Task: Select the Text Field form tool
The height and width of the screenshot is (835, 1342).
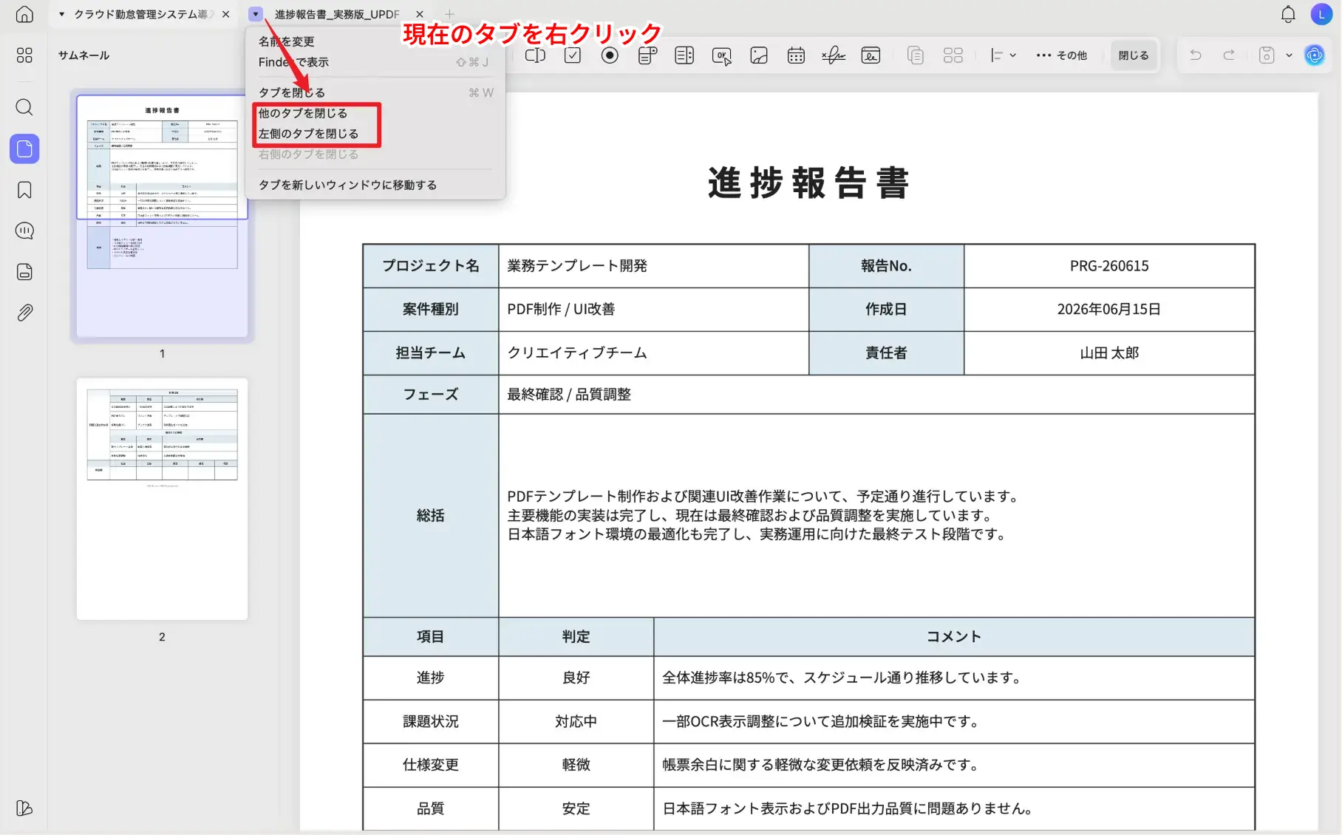Action: pos(535,55)
